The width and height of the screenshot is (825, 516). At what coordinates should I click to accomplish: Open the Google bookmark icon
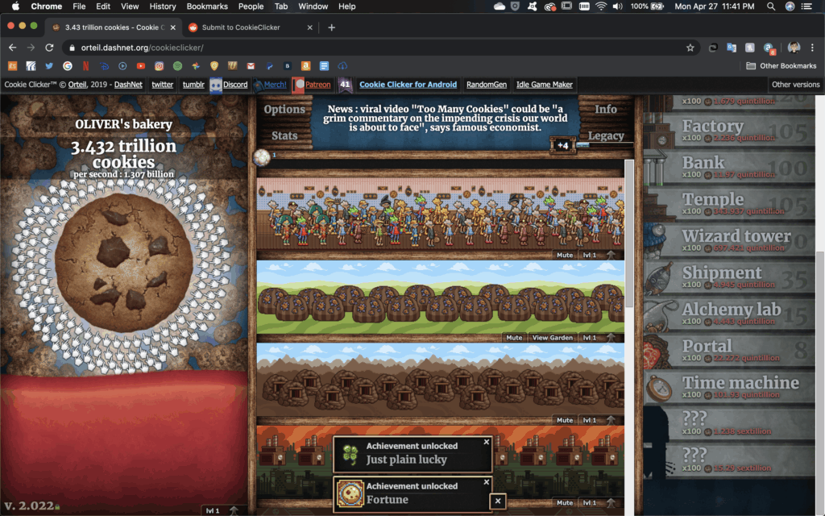(68, 66)
